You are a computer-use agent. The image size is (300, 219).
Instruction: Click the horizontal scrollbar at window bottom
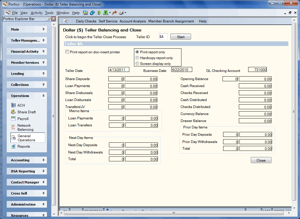174,213
